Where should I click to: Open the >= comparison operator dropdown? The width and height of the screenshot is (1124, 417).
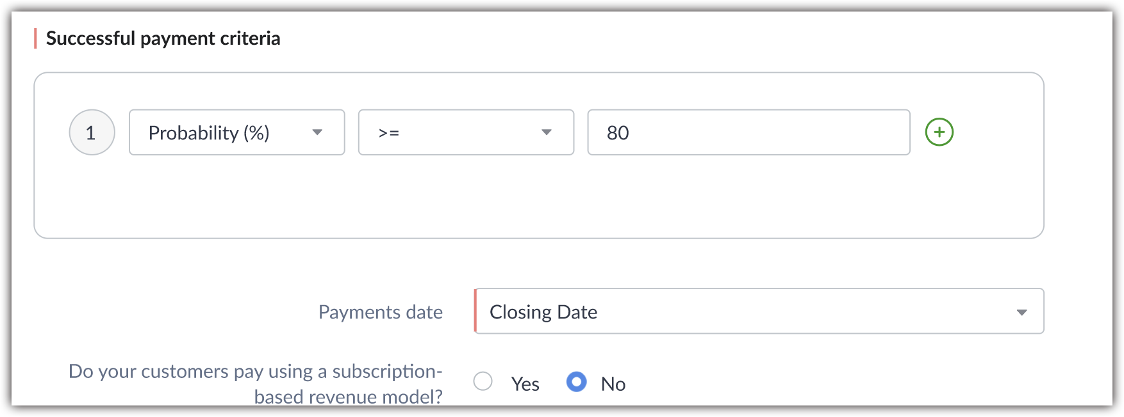point(466,132)
